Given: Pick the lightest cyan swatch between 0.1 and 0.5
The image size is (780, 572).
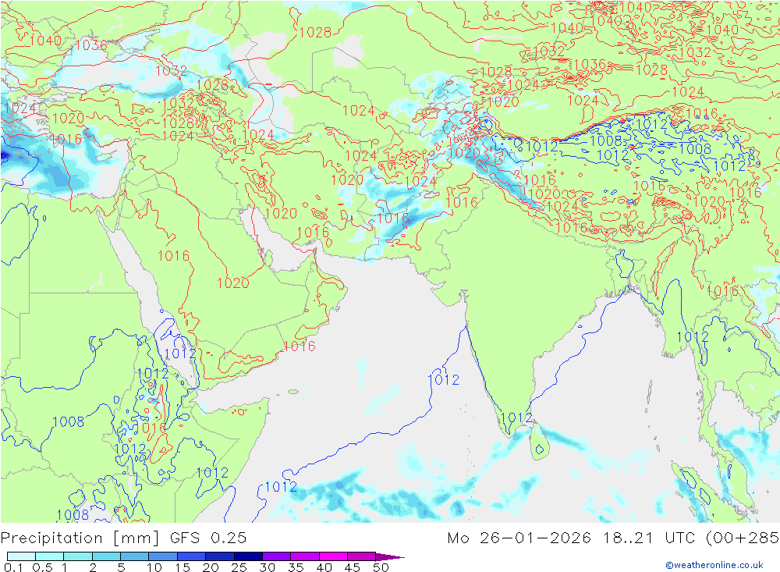Looking at the screenshot, I should point(21,556).
